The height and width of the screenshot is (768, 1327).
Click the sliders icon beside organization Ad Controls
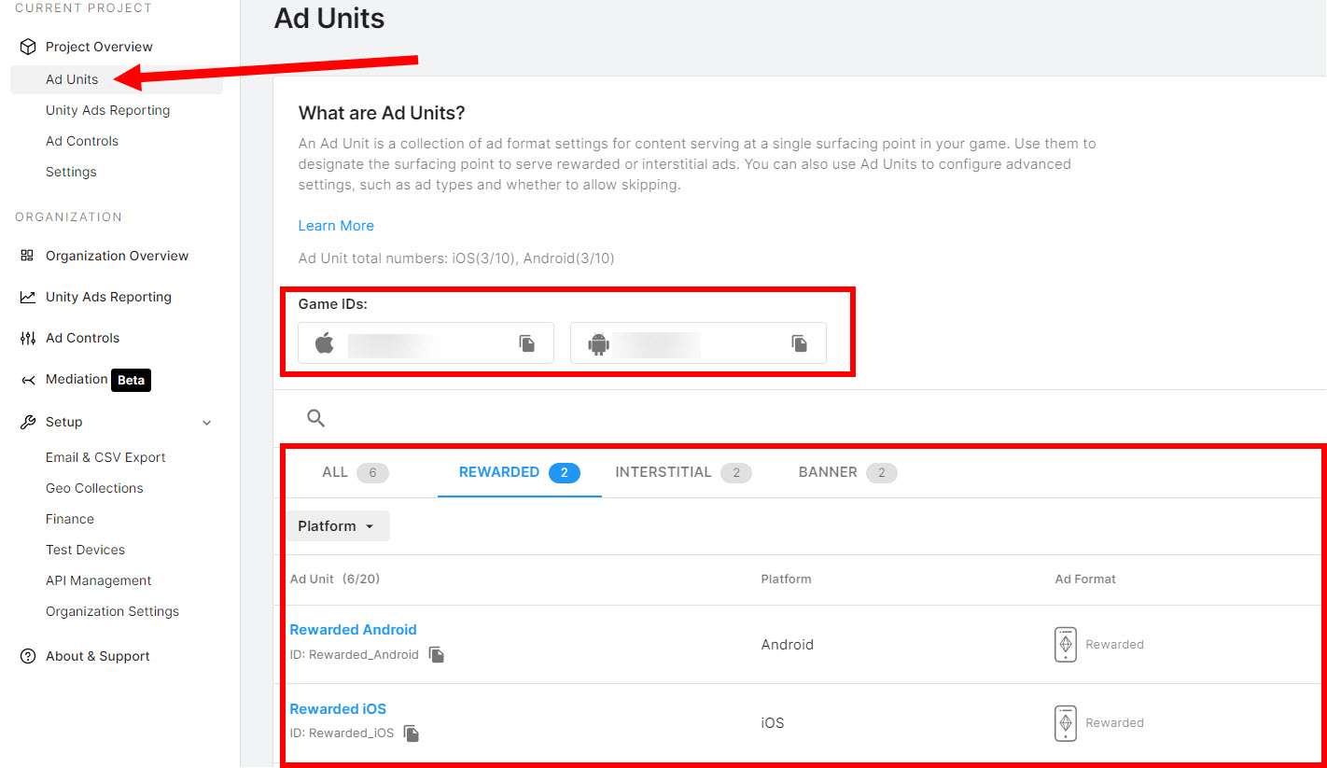coord(27,338)
